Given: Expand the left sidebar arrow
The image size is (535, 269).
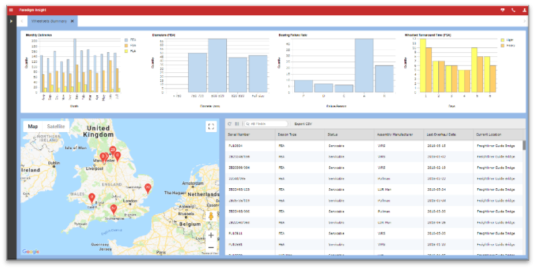Looking at the screenshot, I should coord(11,21).
